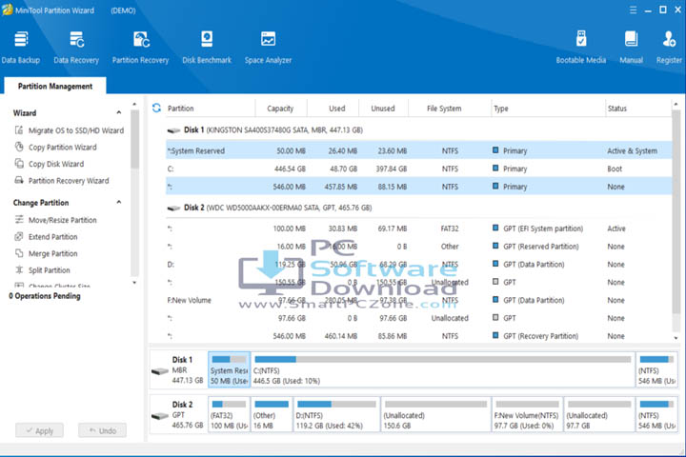Choose Extend Partition
The image size is (686, 457).
(46, 236)
